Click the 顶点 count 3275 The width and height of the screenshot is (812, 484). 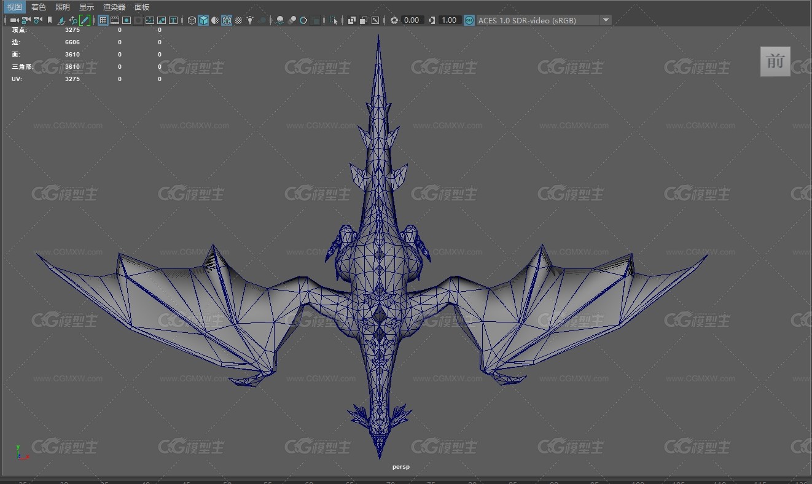click(72, 29)
